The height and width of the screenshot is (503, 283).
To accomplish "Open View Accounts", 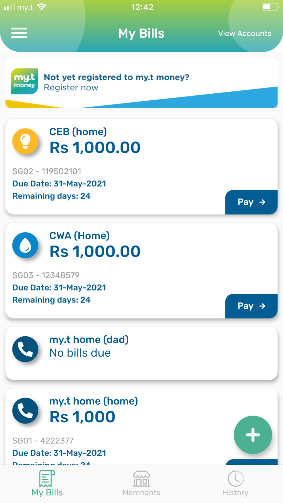I will [245, 33].
